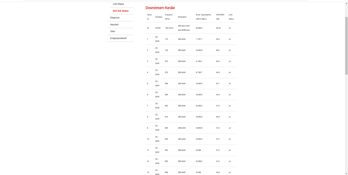Open the LAN Status menu entry
This screenshot has width=348, height=175.
click(118, 4)
